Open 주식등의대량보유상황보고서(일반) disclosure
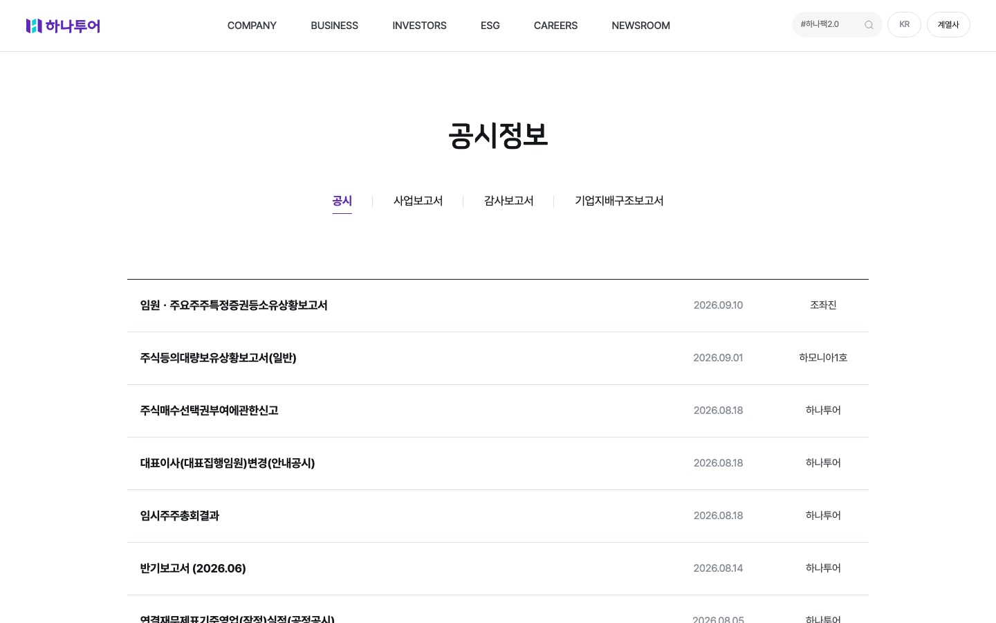Viewport: 996px width, 623px height. 218,358
